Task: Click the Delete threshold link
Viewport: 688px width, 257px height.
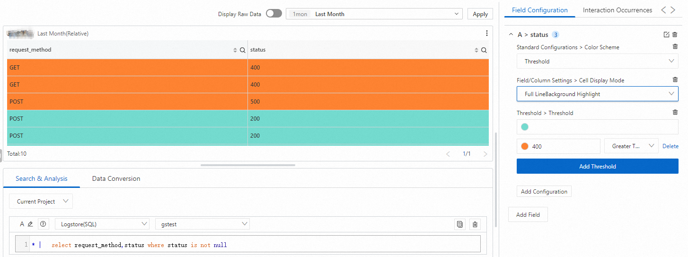Action: pos(670,146)
